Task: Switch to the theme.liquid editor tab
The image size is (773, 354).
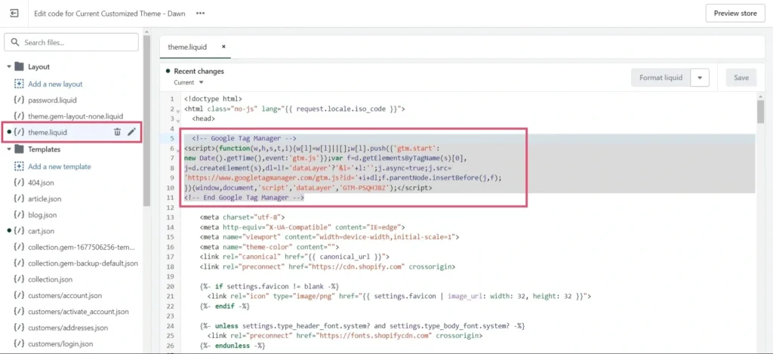Action: click(187, 48)
